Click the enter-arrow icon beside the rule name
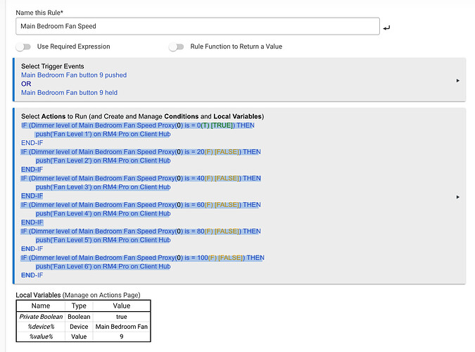 [386, 28]
